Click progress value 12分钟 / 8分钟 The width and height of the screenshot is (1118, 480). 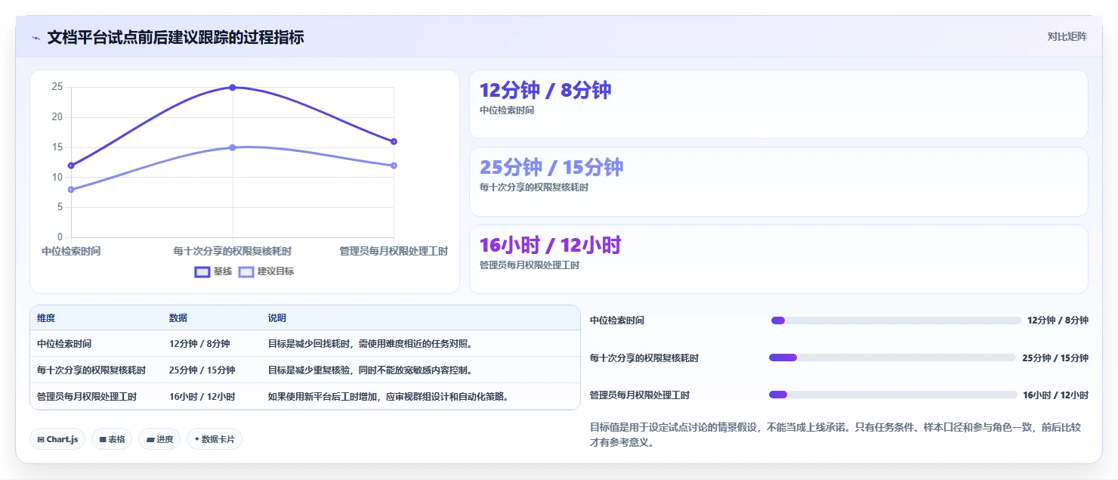point(1058,321)
